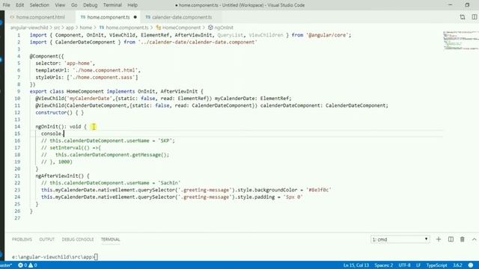Click 'ngAfterViewInit() {' on line 21
The height and width of the screenshot is (269, 479).
click(x=63, y=176)
